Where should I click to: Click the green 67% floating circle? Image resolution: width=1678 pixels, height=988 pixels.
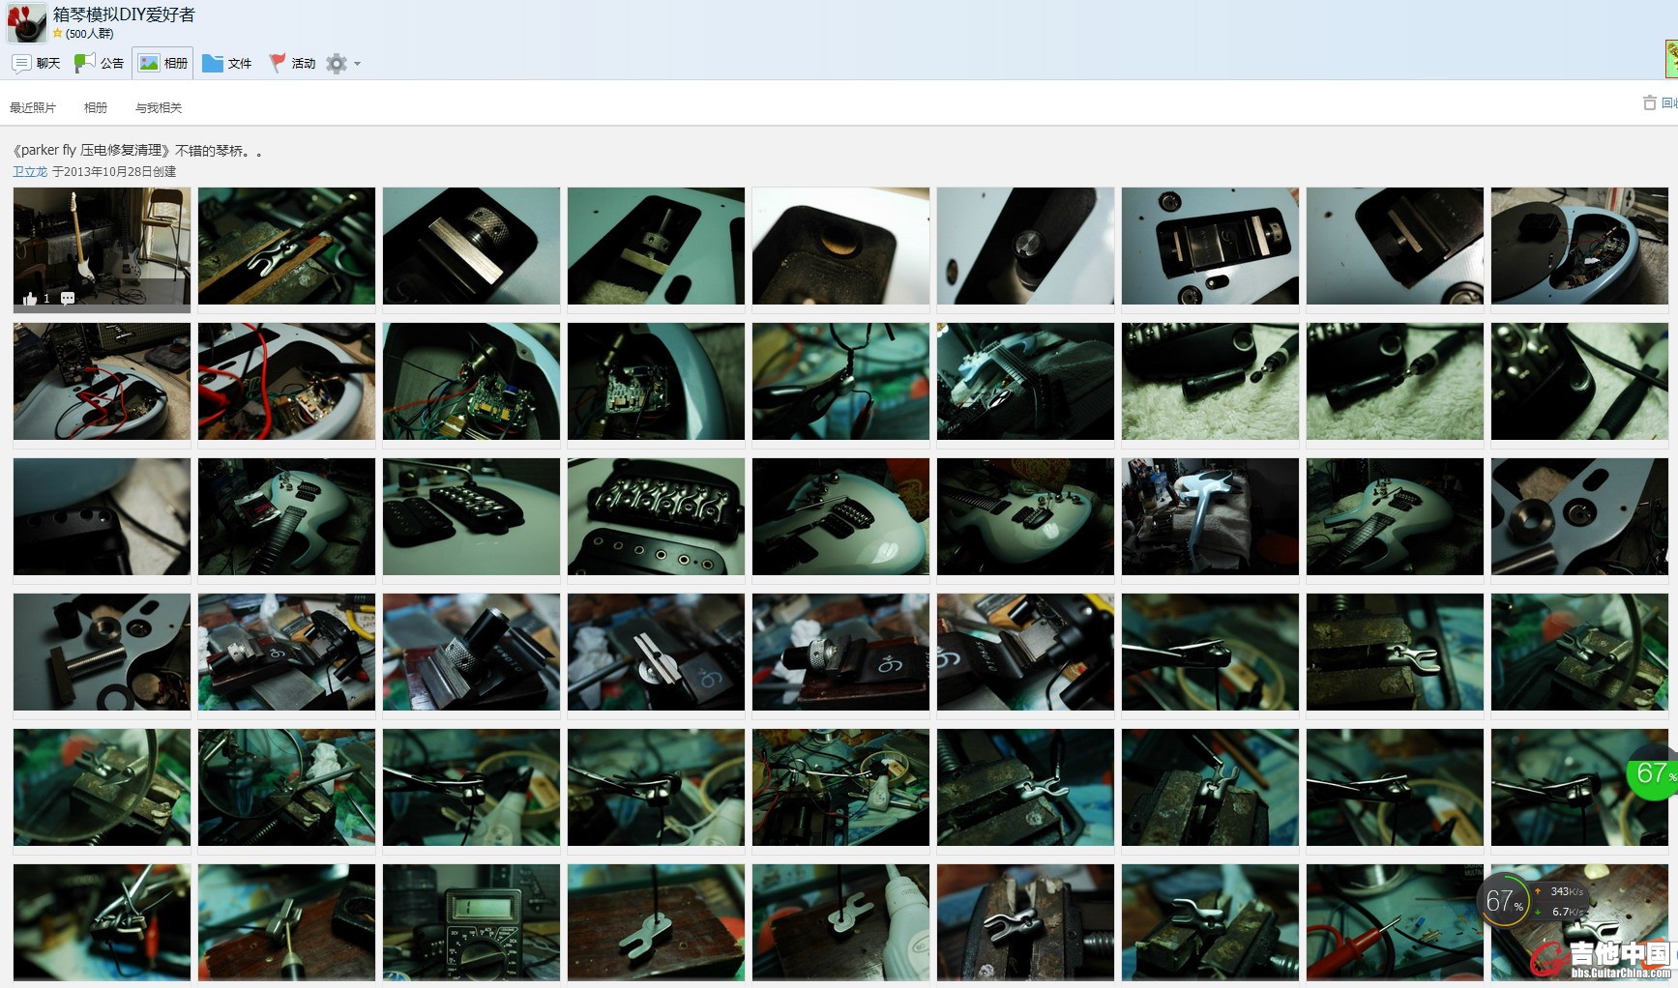coord(1654,773)
